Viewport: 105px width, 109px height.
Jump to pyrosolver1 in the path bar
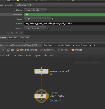tap(47, 50)
